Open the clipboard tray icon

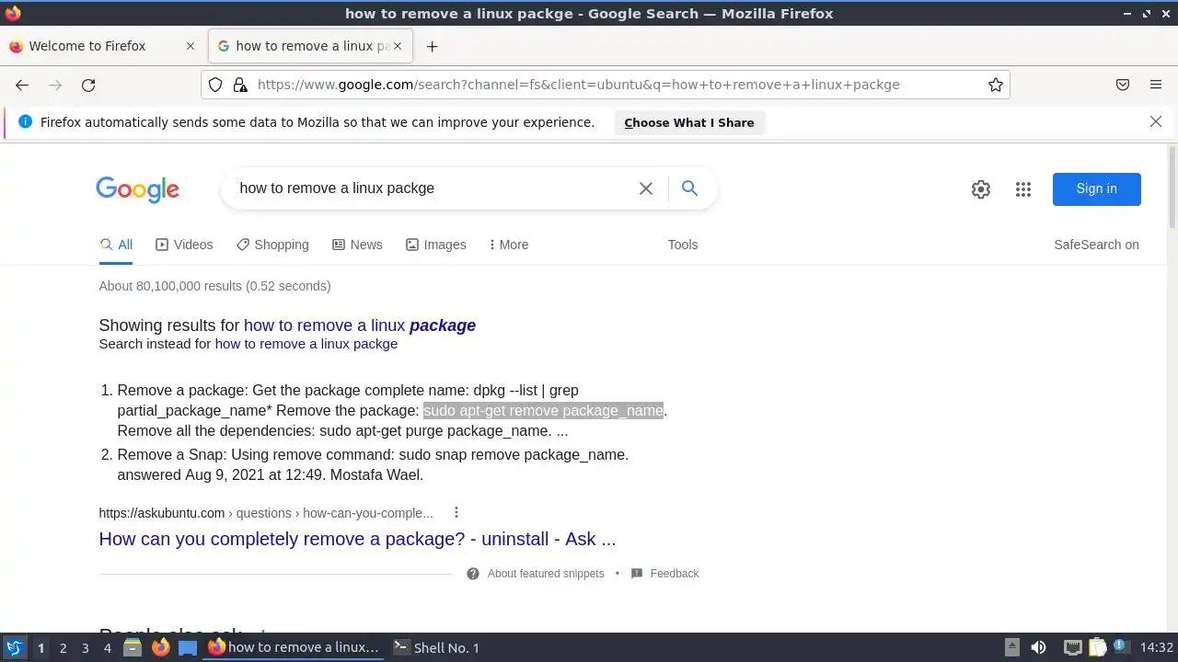[1097, 647]
